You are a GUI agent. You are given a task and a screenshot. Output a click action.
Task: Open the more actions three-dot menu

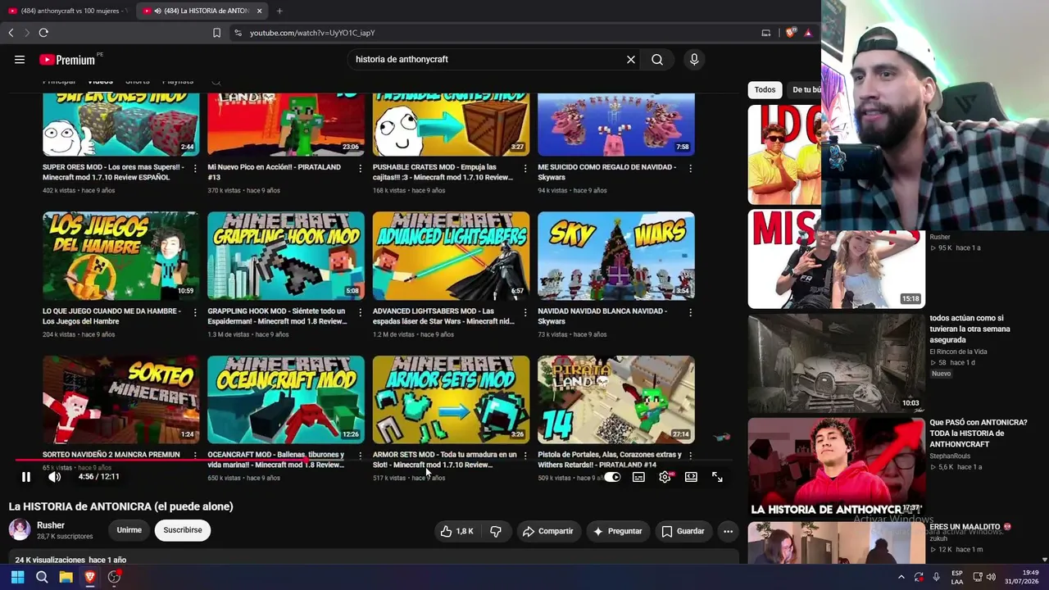pos(728,531)
